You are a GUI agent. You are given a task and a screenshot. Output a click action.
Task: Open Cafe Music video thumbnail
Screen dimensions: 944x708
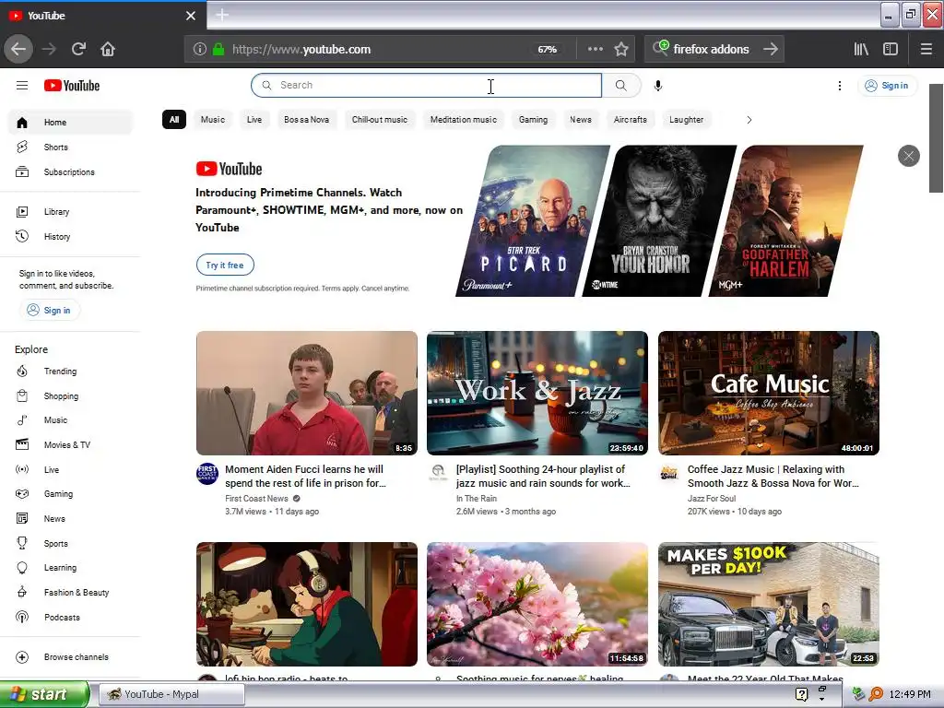[768, 393]
